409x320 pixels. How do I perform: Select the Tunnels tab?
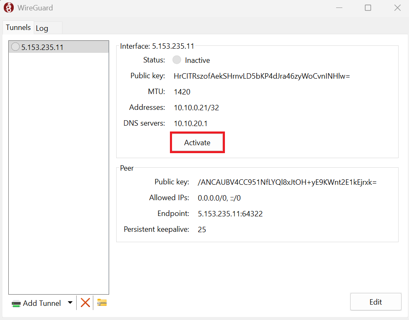pos(18,27)
